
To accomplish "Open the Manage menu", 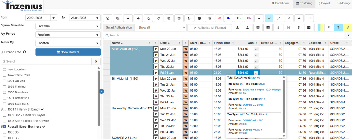I will coord(343,3).
